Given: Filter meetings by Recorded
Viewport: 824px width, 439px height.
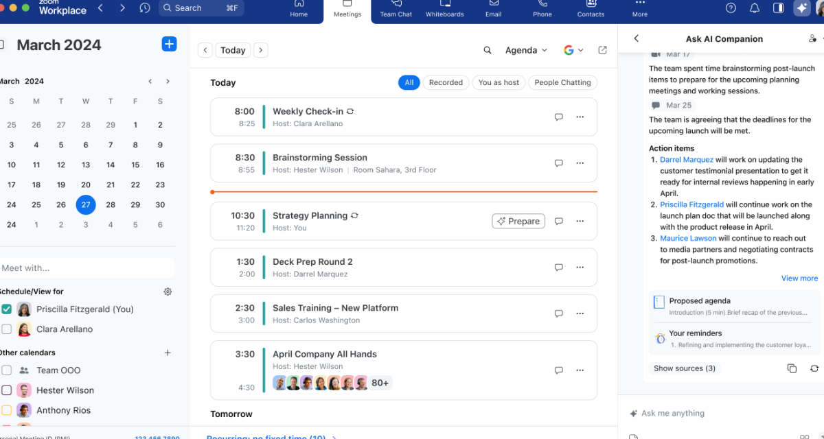Looking at the screenshot, I should point(446,82).
